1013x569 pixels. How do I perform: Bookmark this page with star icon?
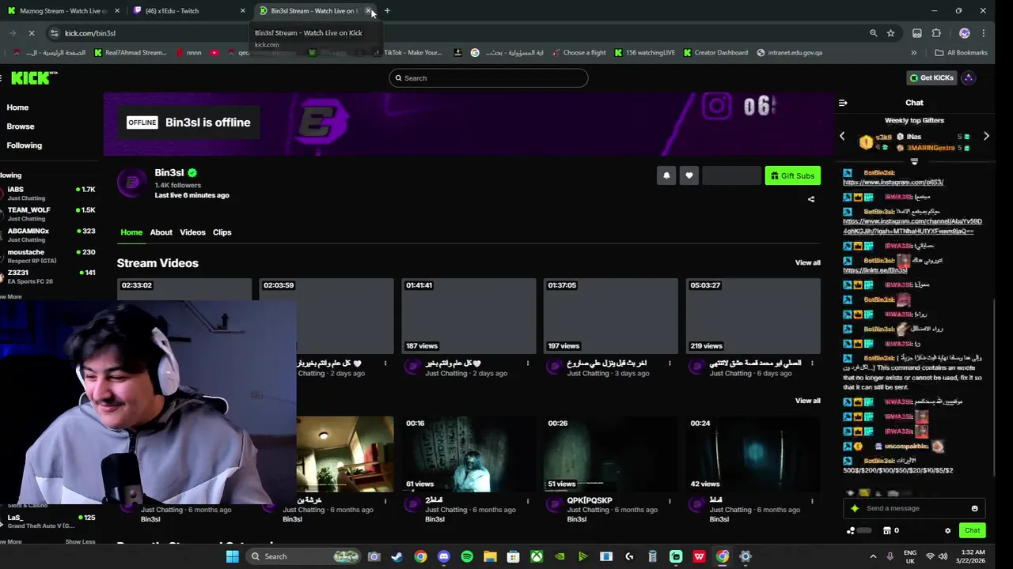[890, 33]
